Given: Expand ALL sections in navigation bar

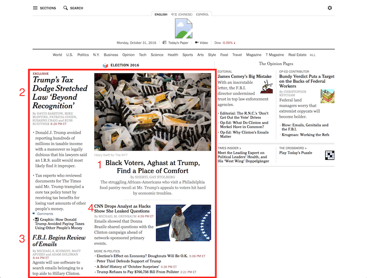Looking at the screenshot, I should tap(313, 55).
